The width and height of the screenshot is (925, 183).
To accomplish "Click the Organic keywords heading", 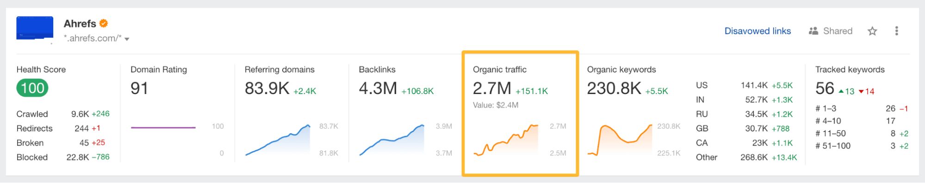I will [621, 70].
